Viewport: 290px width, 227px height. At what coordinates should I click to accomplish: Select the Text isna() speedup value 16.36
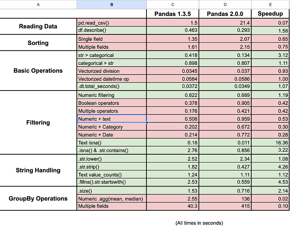point(270,143)
